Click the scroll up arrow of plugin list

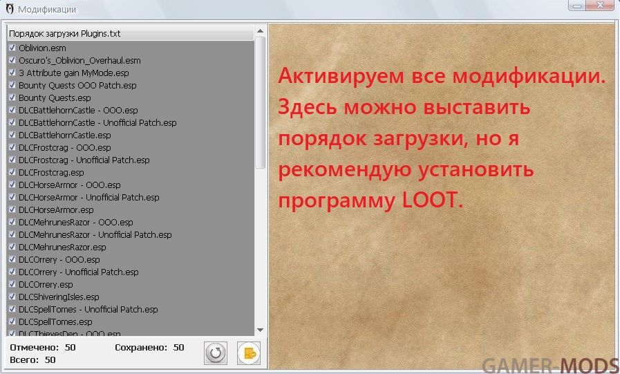pyautogui.click(x=260, y=31)
